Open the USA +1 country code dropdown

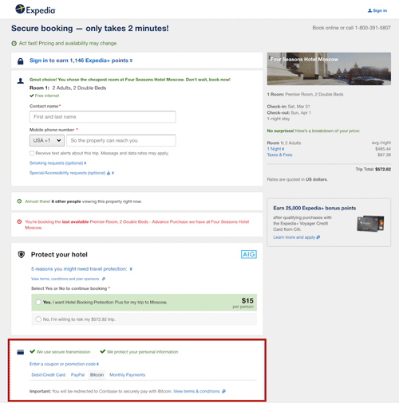click(47, 140)
